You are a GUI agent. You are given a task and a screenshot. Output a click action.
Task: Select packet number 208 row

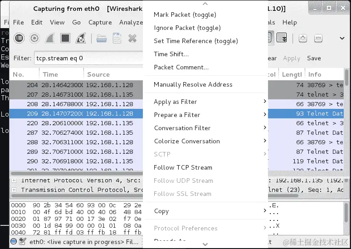76,104
